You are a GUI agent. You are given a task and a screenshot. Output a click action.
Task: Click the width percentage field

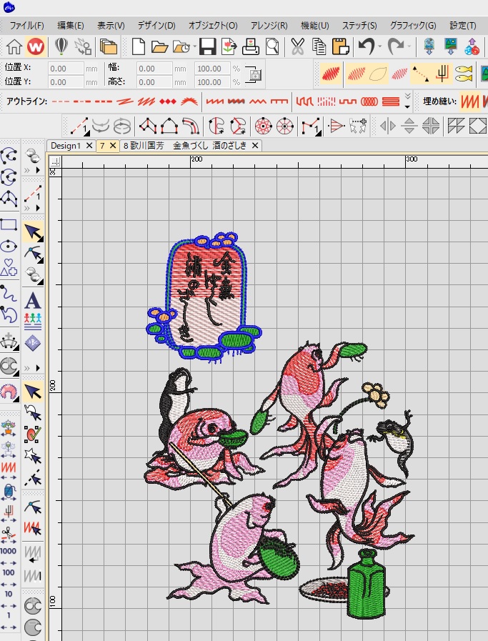point(212,69)
